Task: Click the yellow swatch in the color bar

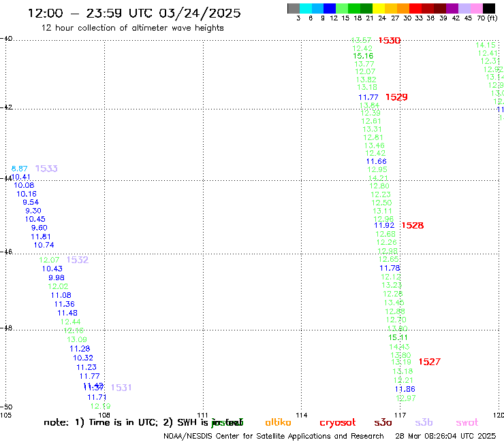Action: click(x=379, y=8)
